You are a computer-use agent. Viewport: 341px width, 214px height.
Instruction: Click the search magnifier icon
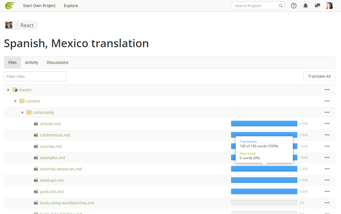pos(280,6)
